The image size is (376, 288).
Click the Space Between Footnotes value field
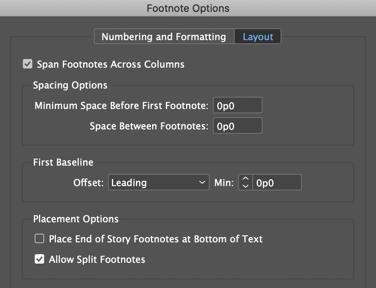237,126
